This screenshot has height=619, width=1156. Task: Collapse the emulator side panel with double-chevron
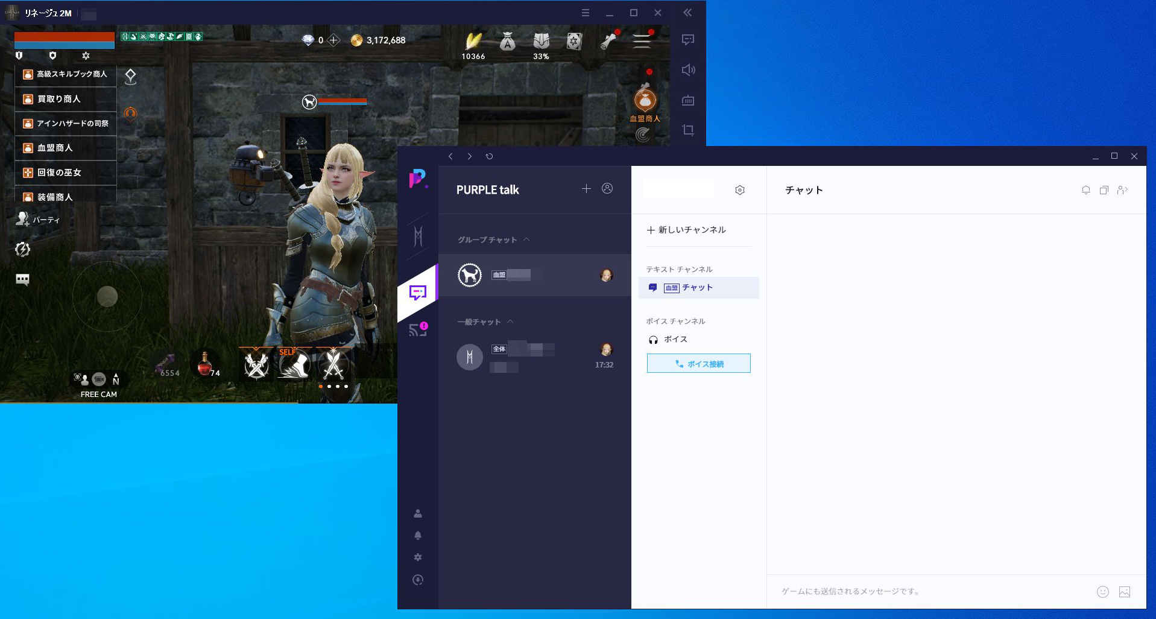[x=687, y=13]
